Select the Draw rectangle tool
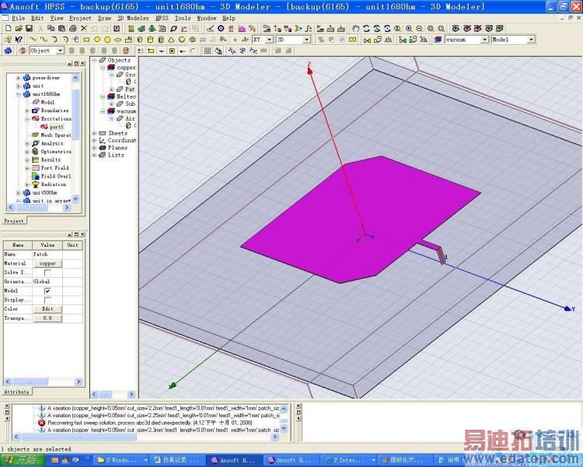Screen dimensions: 583x467 [86, 40]
